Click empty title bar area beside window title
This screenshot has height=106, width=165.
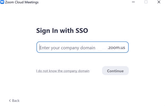point(84,2)
